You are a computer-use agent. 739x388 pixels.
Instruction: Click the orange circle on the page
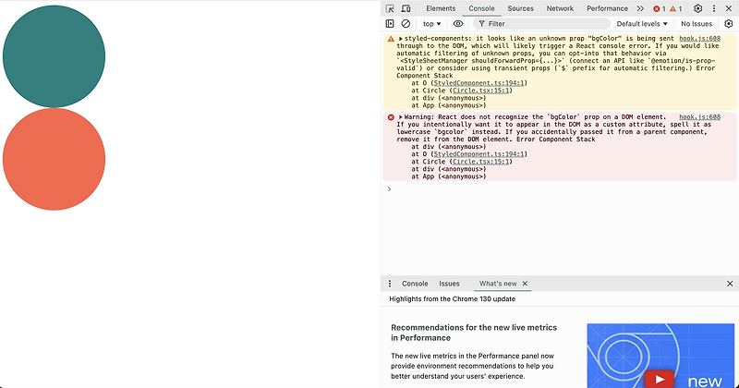(x=54, y=159)
